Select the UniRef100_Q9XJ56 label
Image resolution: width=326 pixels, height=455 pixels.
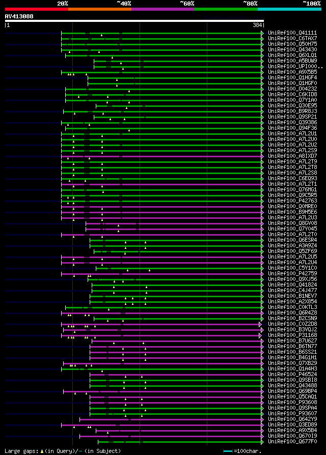click(292, 279)
